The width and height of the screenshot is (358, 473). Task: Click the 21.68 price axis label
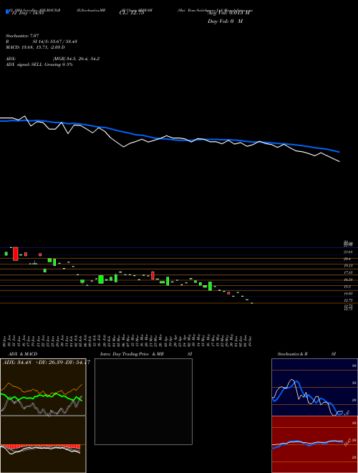(349, 252)
